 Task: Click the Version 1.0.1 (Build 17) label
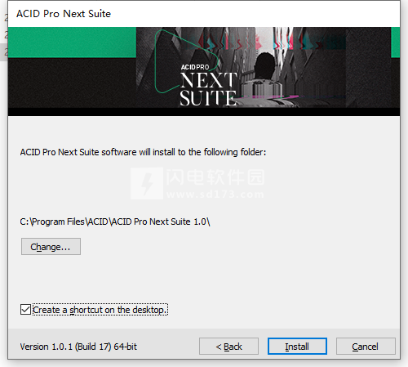click(x=78, y=347)
